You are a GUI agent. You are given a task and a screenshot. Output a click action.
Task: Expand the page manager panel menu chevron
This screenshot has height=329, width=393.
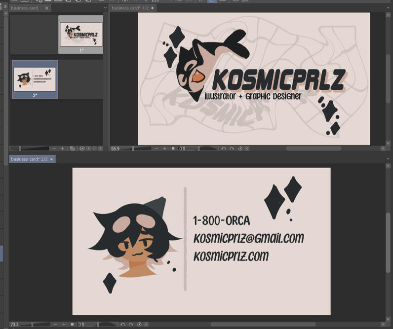[x=105, y=8]
